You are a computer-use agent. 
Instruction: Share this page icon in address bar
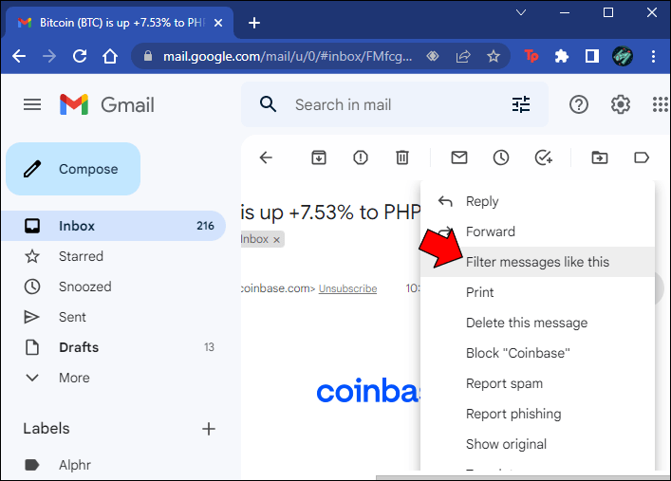463,56
